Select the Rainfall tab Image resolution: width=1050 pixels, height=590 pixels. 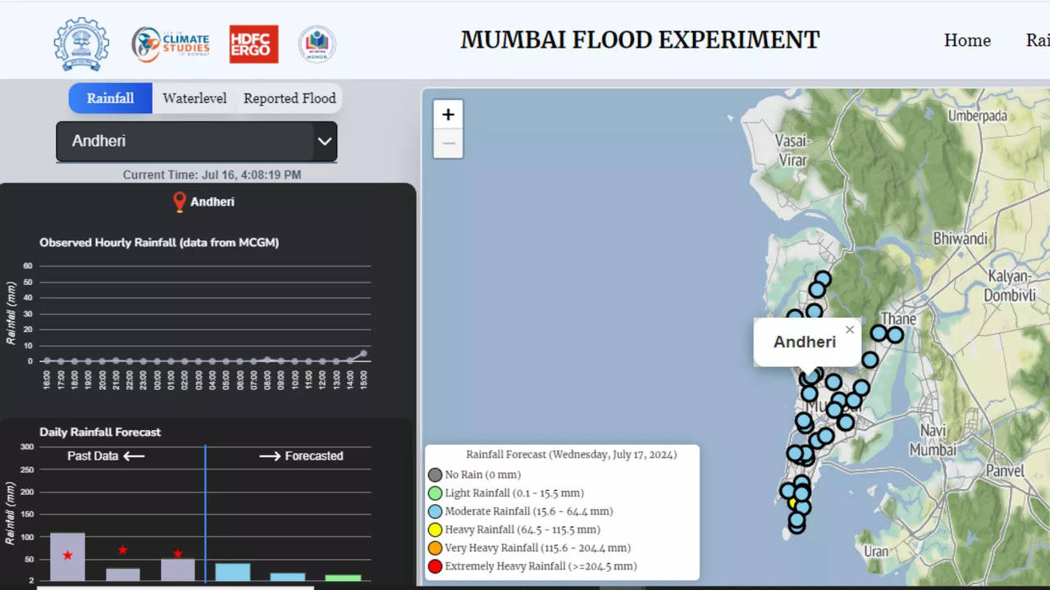point(110,98)
